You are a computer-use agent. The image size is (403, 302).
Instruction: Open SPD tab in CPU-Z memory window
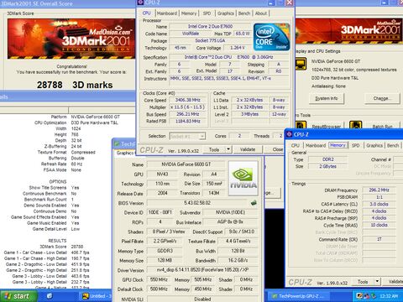[x=356, y=145]
